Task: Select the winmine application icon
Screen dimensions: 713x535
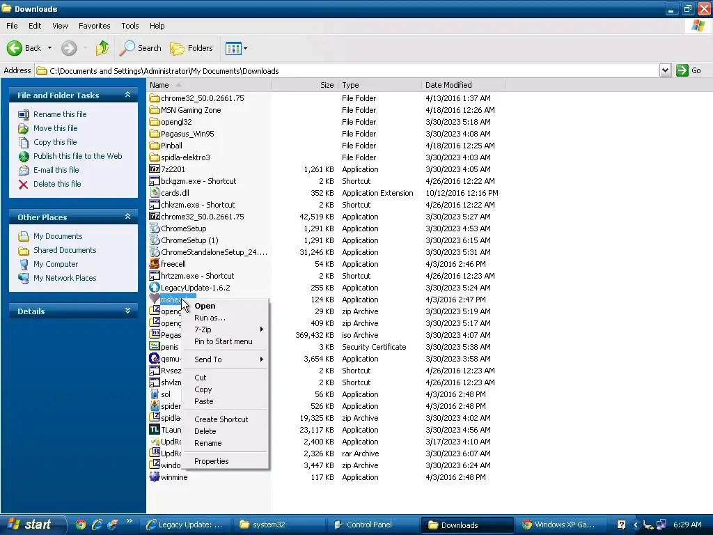Action: click(x=155, y=476)
